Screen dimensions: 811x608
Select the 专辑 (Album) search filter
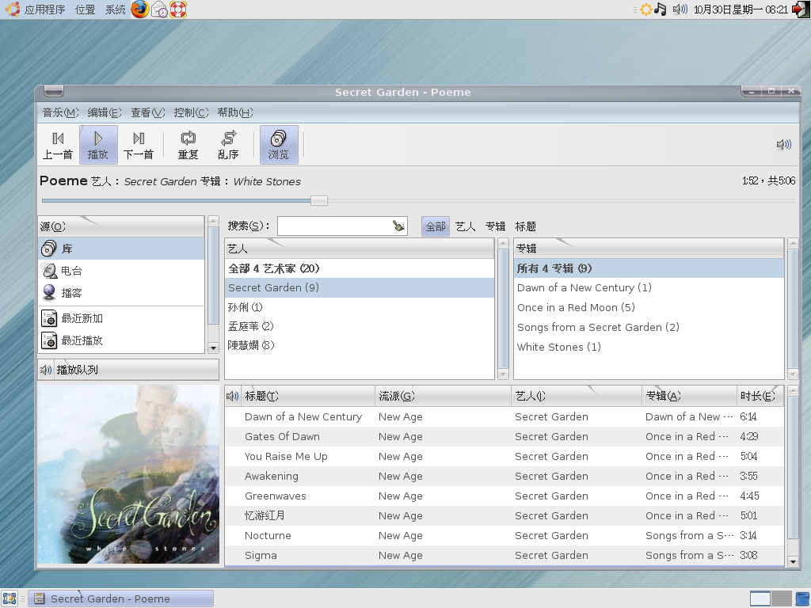click(x=496, y=226)
